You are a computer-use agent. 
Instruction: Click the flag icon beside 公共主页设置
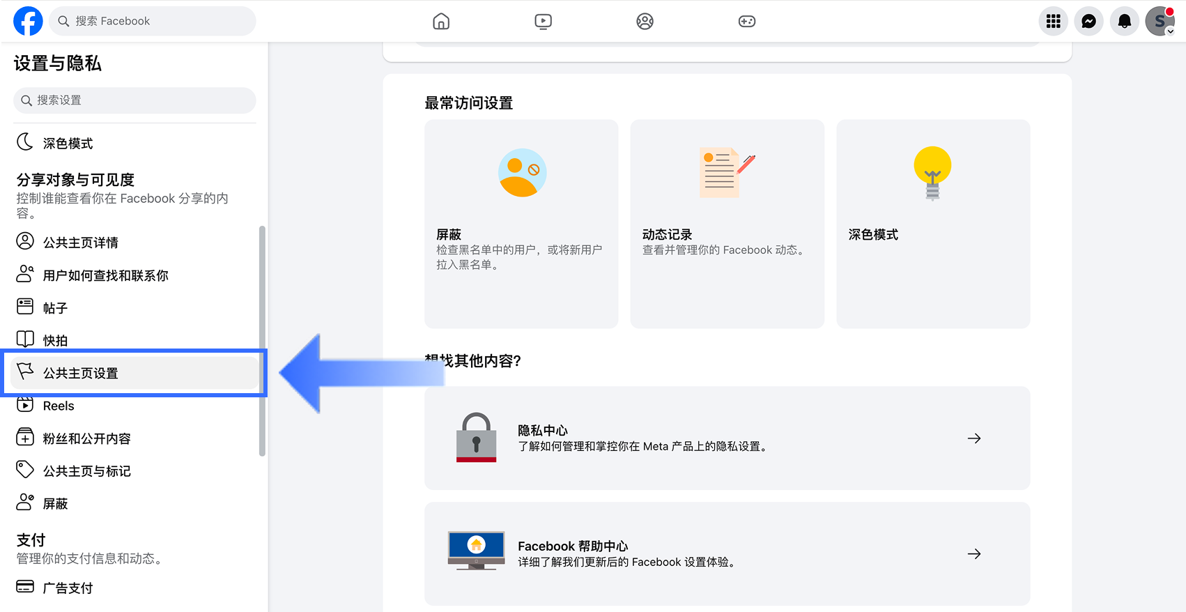25,371
